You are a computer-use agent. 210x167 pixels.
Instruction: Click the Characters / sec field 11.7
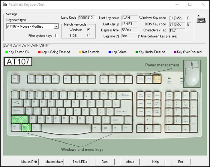[177, 30]
